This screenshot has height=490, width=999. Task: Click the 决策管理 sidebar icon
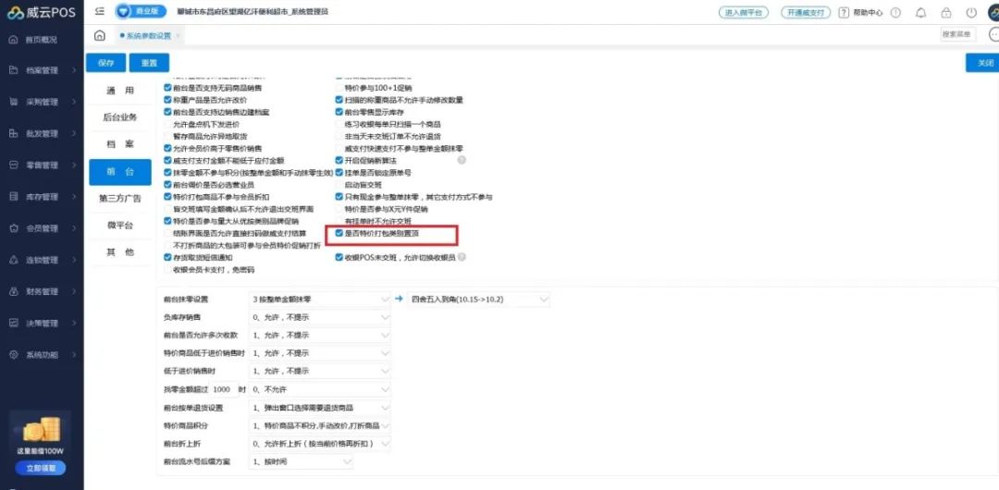13,323
